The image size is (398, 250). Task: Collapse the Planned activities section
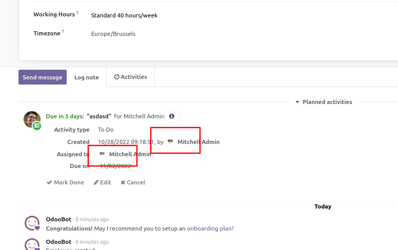click(324, 102)
